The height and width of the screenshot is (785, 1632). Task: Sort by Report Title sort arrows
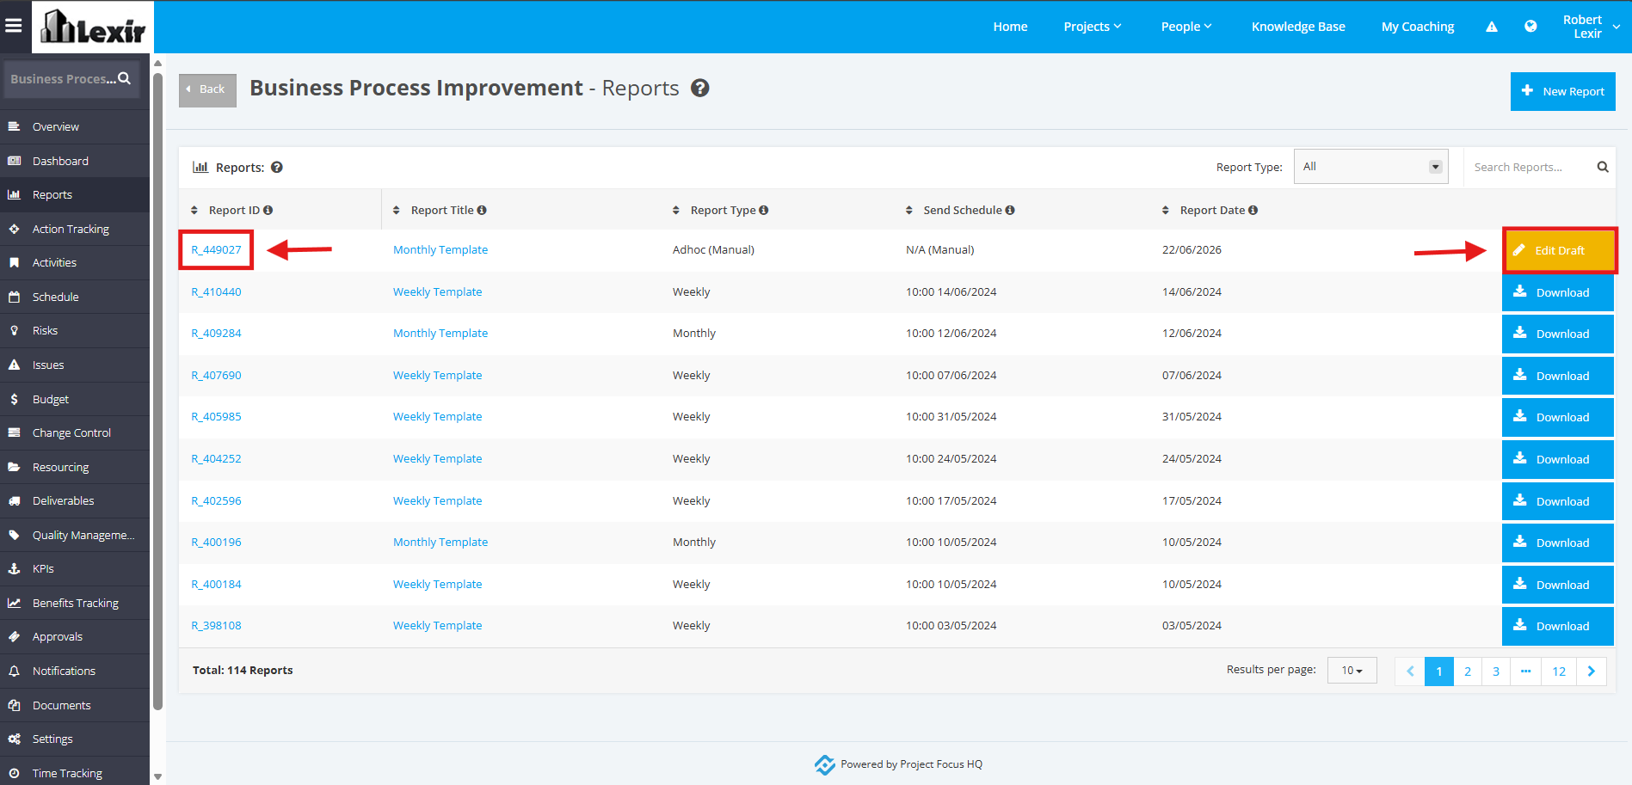[397, 210]
